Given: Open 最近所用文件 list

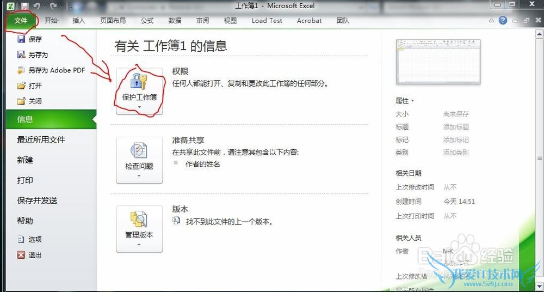Looking at the screenshot, I should click(41, 140).
